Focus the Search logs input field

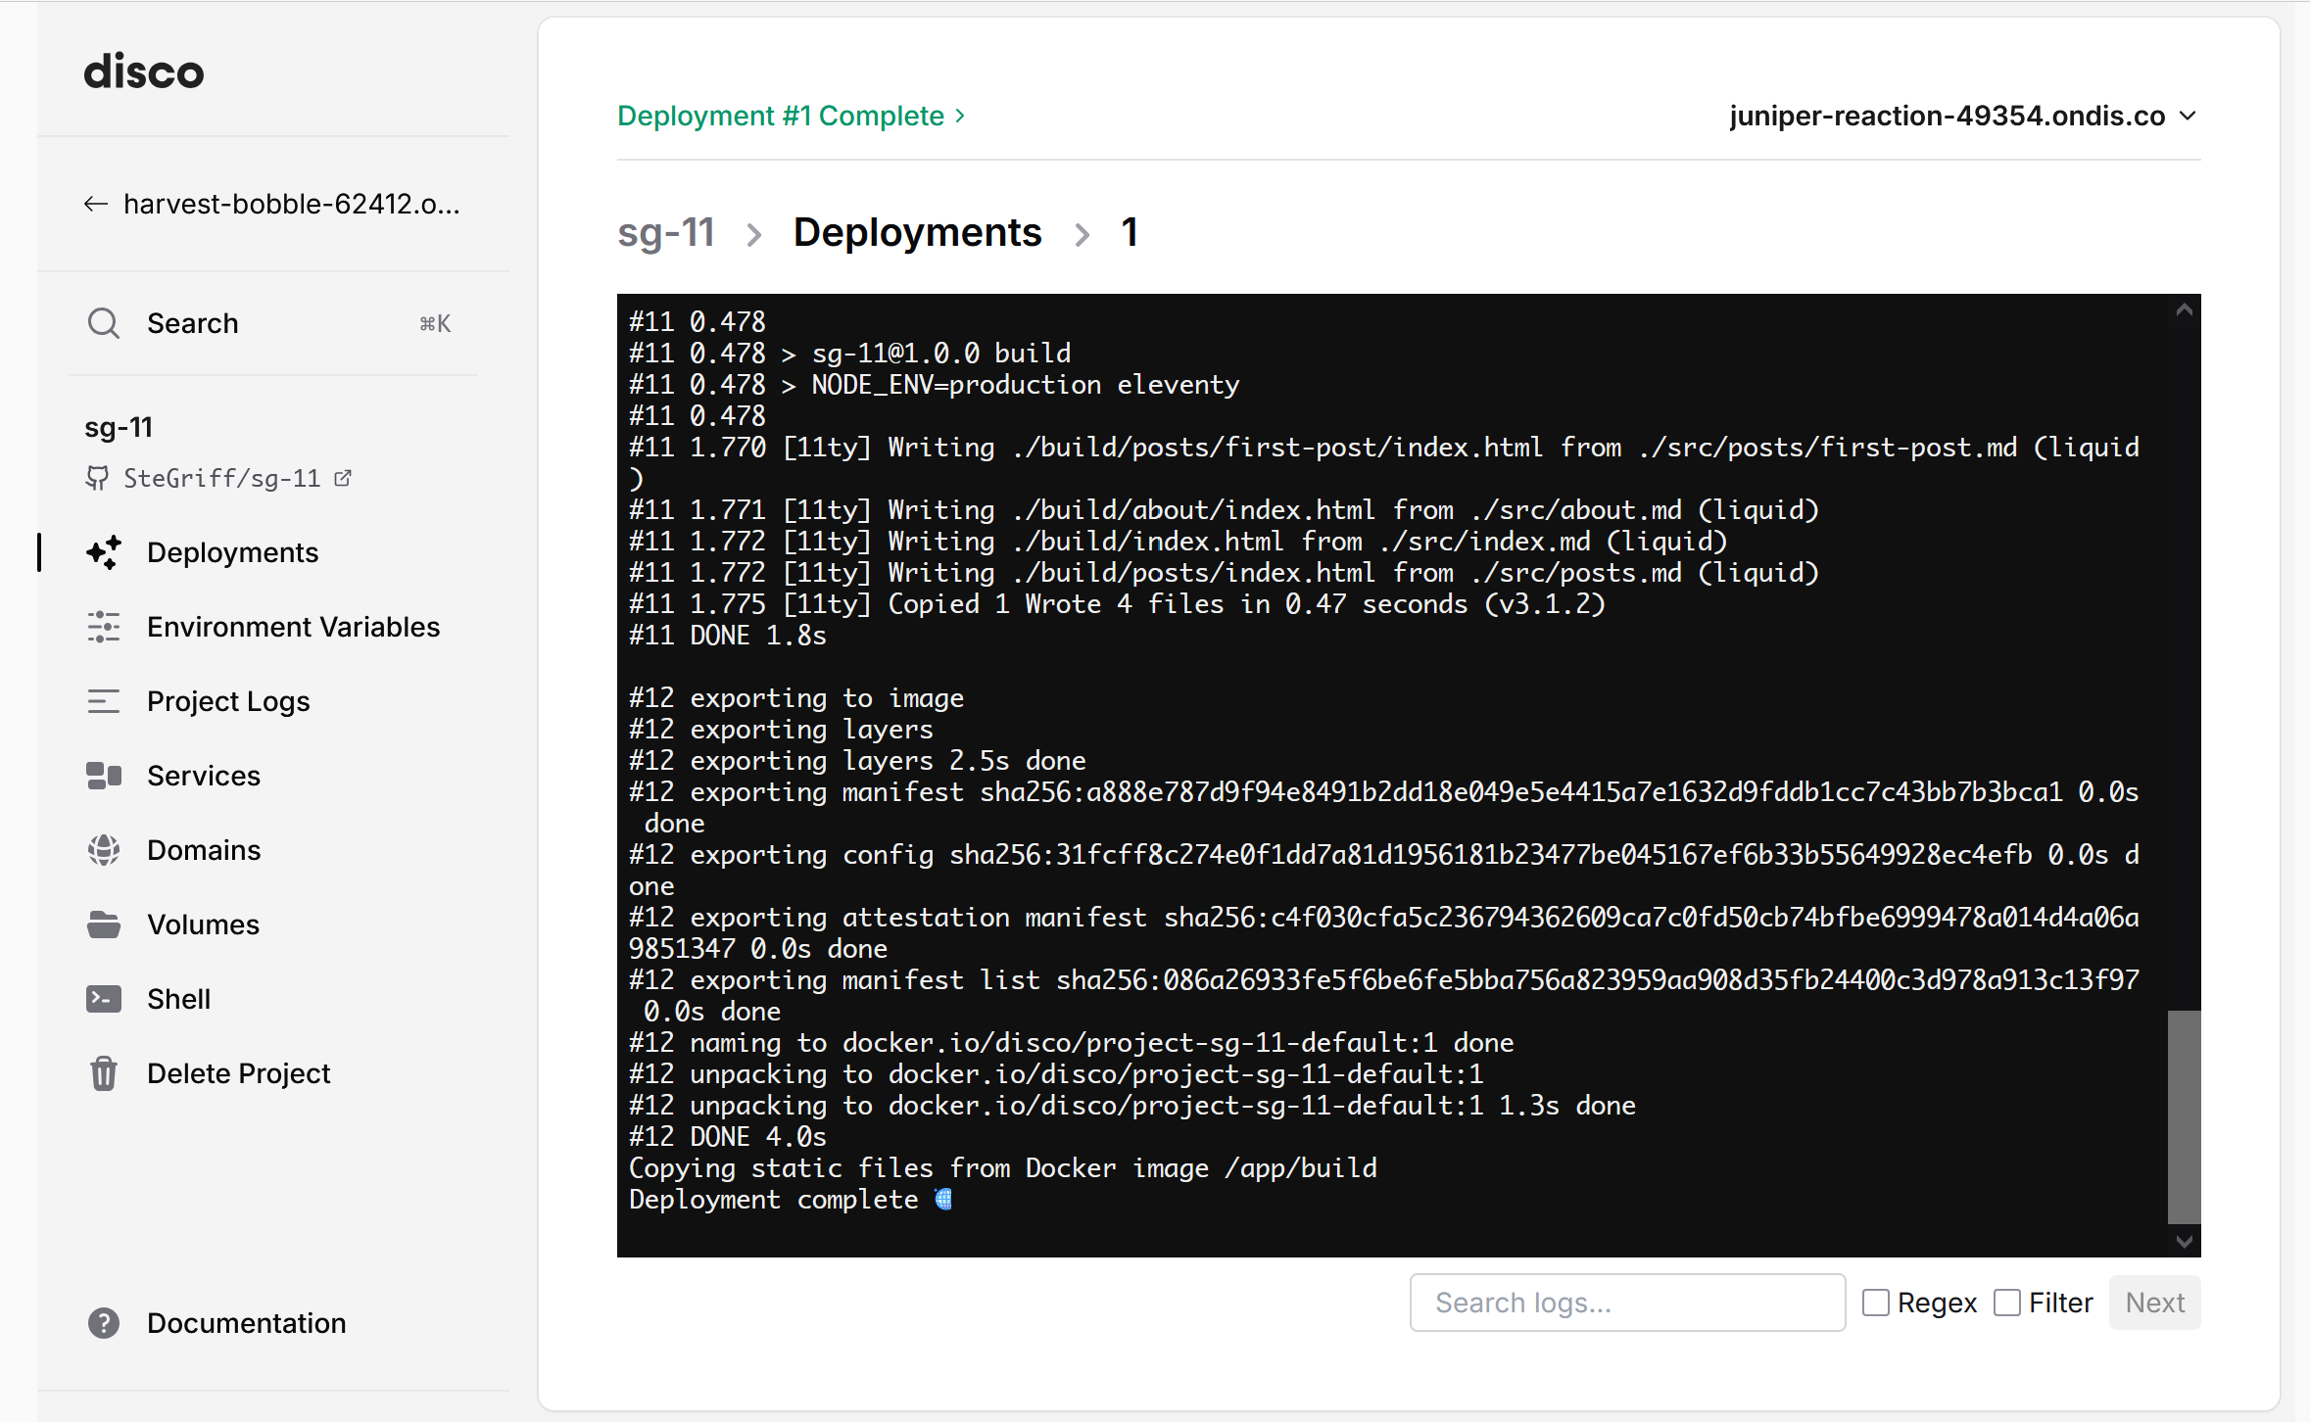click(1626, 1303)
